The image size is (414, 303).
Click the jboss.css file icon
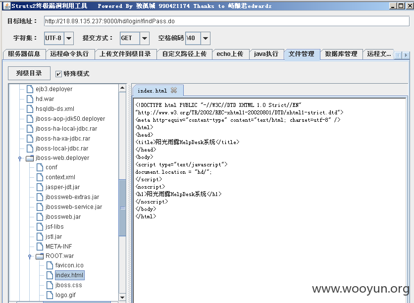point(50,285)
